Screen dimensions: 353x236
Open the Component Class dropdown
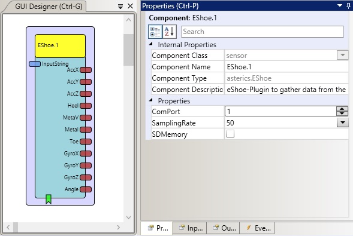[x=343, y=55]
